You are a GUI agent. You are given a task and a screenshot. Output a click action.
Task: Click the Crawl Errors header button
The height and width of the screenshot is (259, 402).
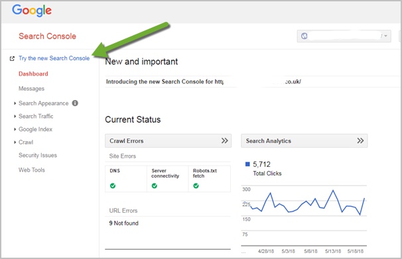(x=168, y=140)
